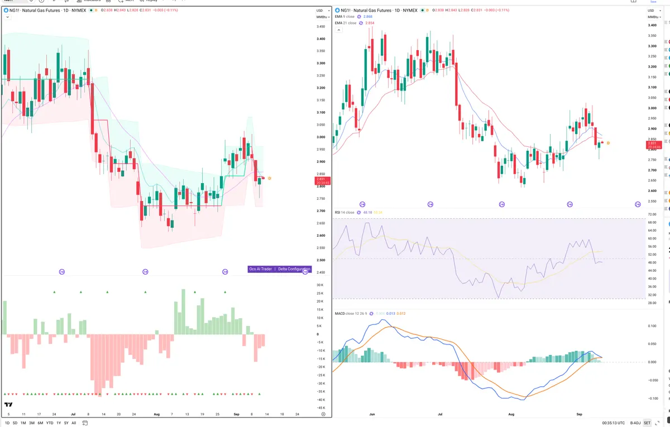The width and height of the screenshot is (670, 427).
Task: Click the right chart rollover marker near early June
Action: (362, 205)
